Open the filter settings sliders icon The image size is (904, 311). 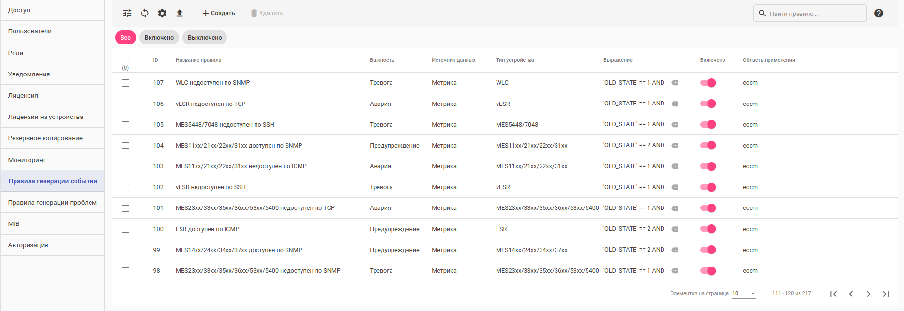point(127,13)
